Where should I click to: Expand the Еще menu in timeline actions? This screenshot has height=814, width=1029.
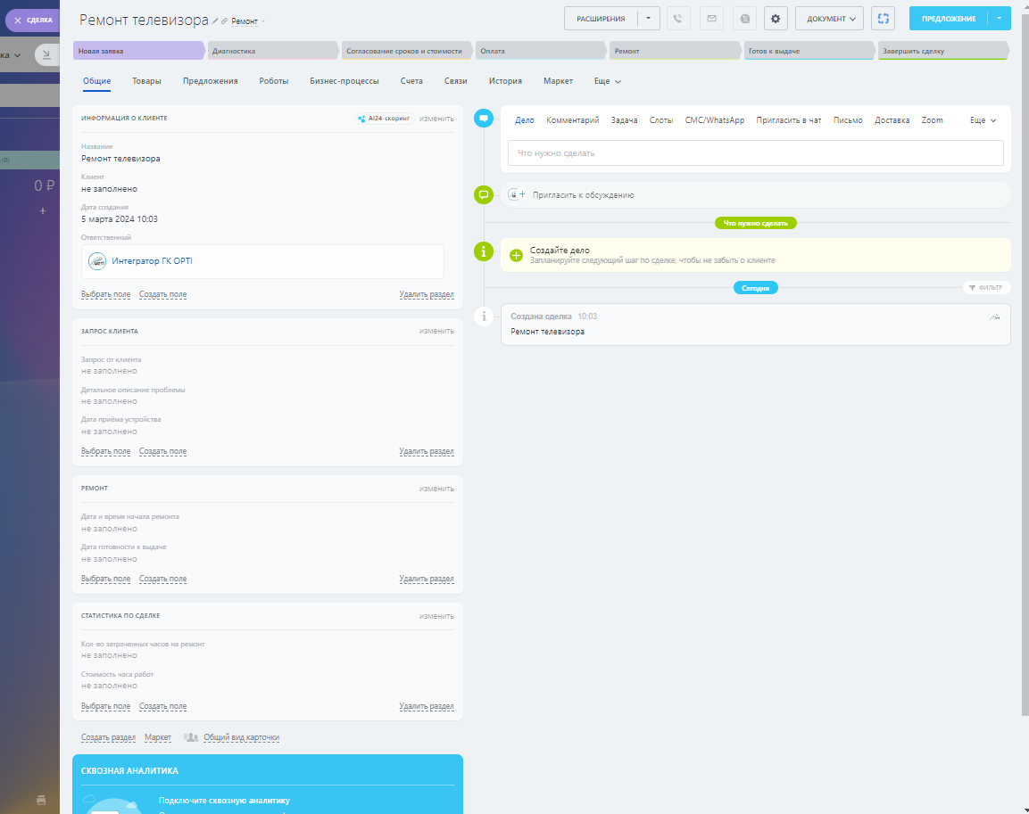click(x=983, y=120)
